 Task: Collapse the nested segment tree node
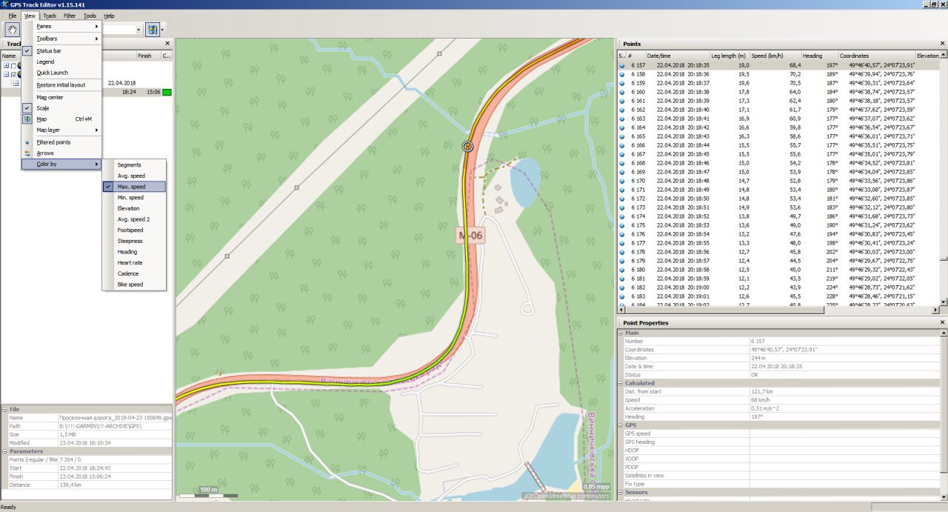point(16,83)
